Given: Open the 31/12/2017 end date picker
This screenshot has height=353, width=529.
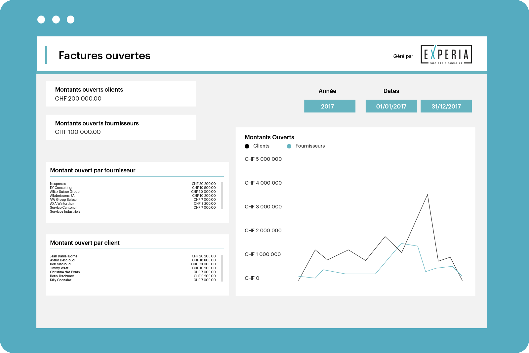Looking at the screenshot, I should (x=446, y=106).
